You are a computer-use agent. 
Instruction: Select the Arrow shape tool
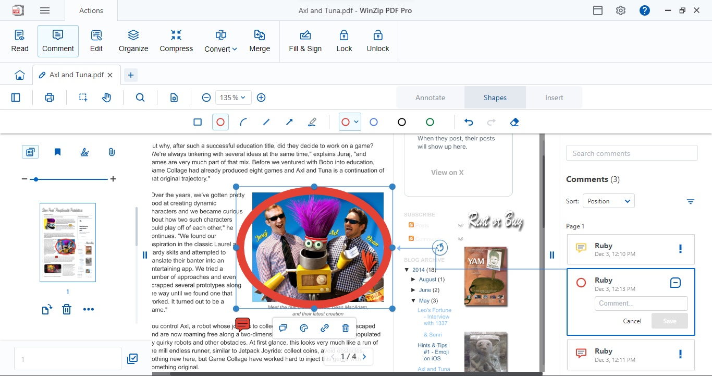click(289, 122)
